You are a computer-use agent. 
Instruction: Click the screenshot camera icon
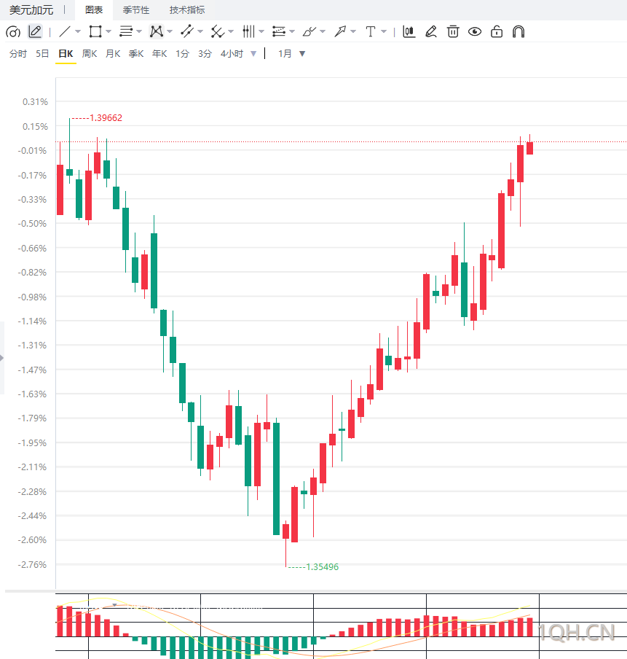[13, 32]
